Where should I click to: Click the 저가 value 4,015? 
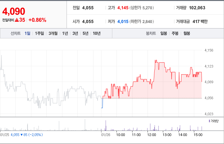coord(123,21)
